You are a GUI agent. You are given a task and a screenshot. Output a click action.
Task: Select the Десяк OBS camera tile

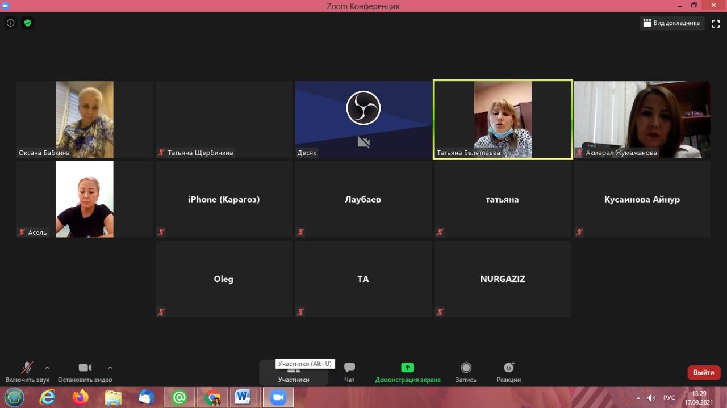click(363, 119)
